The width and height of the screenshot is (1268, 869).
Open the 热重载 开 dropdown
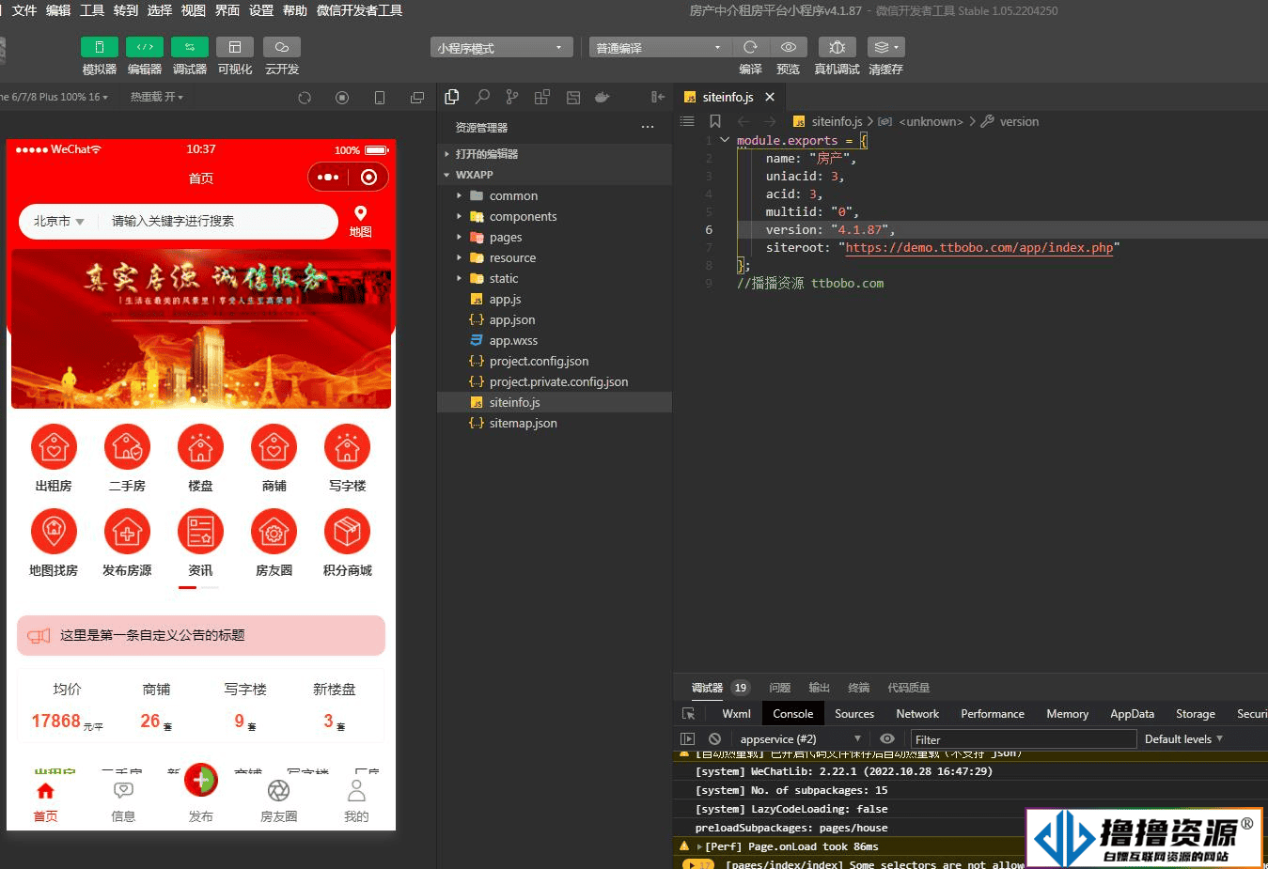point(157,97)
